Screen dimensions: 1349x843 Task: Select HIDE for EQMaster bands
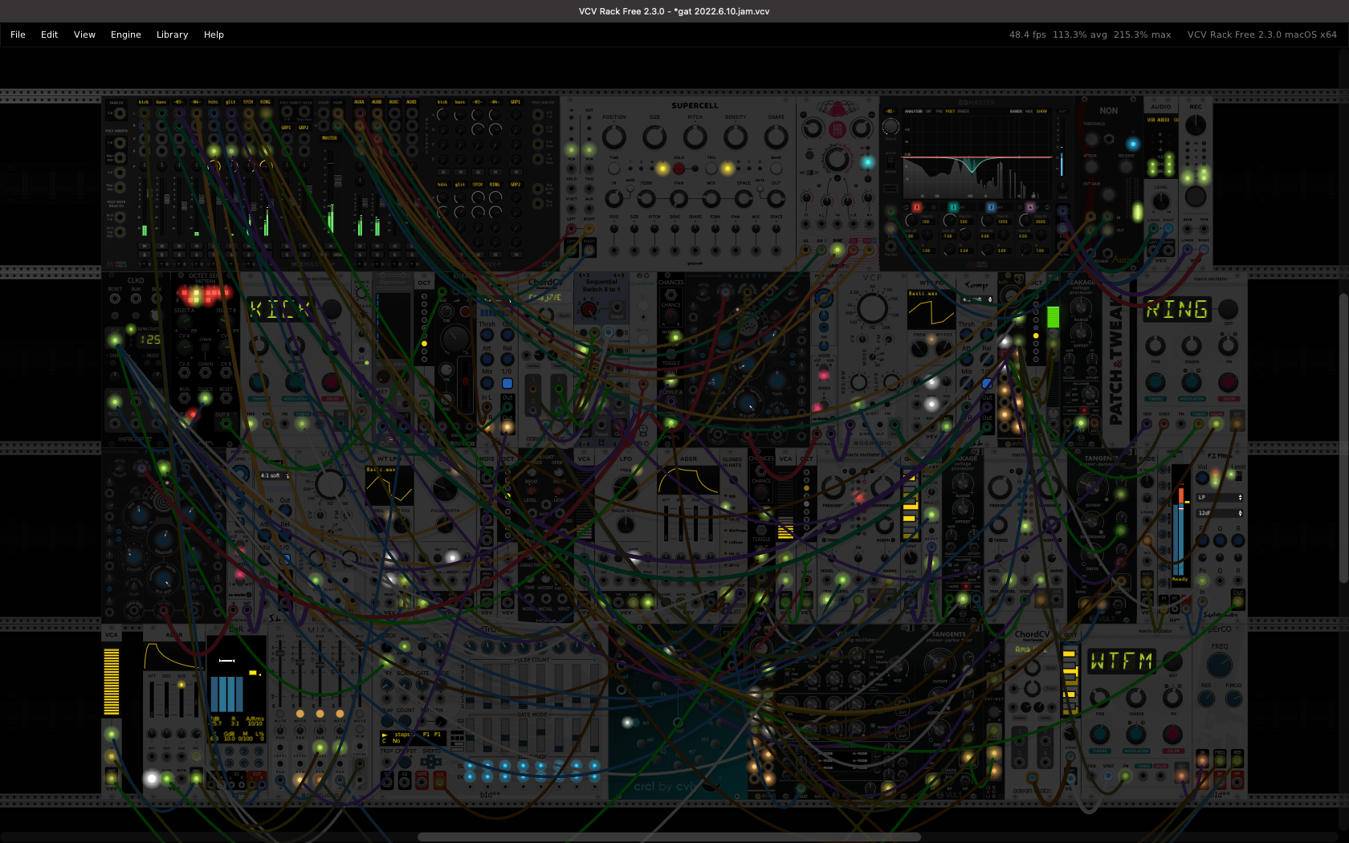tap(1029, 112)
